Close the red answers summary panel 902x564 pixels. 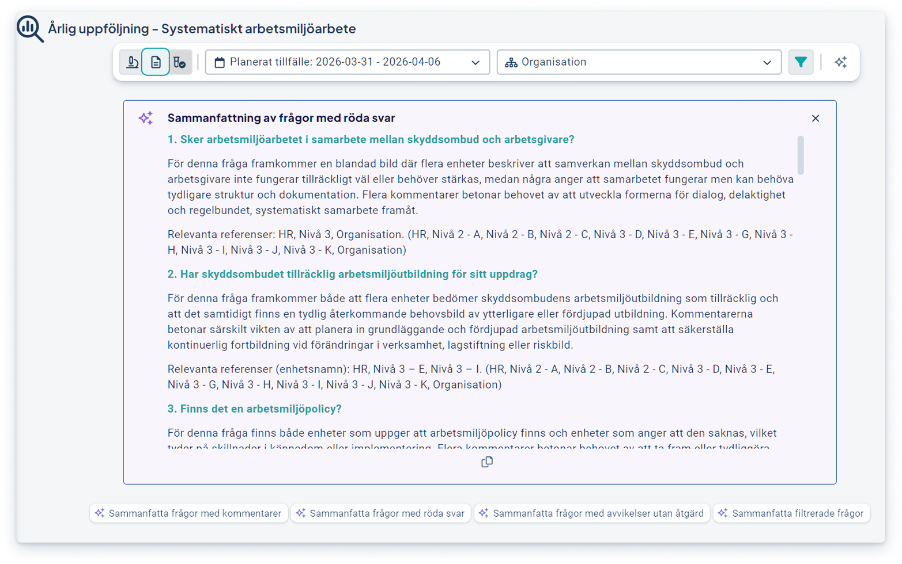pos(815,118)
